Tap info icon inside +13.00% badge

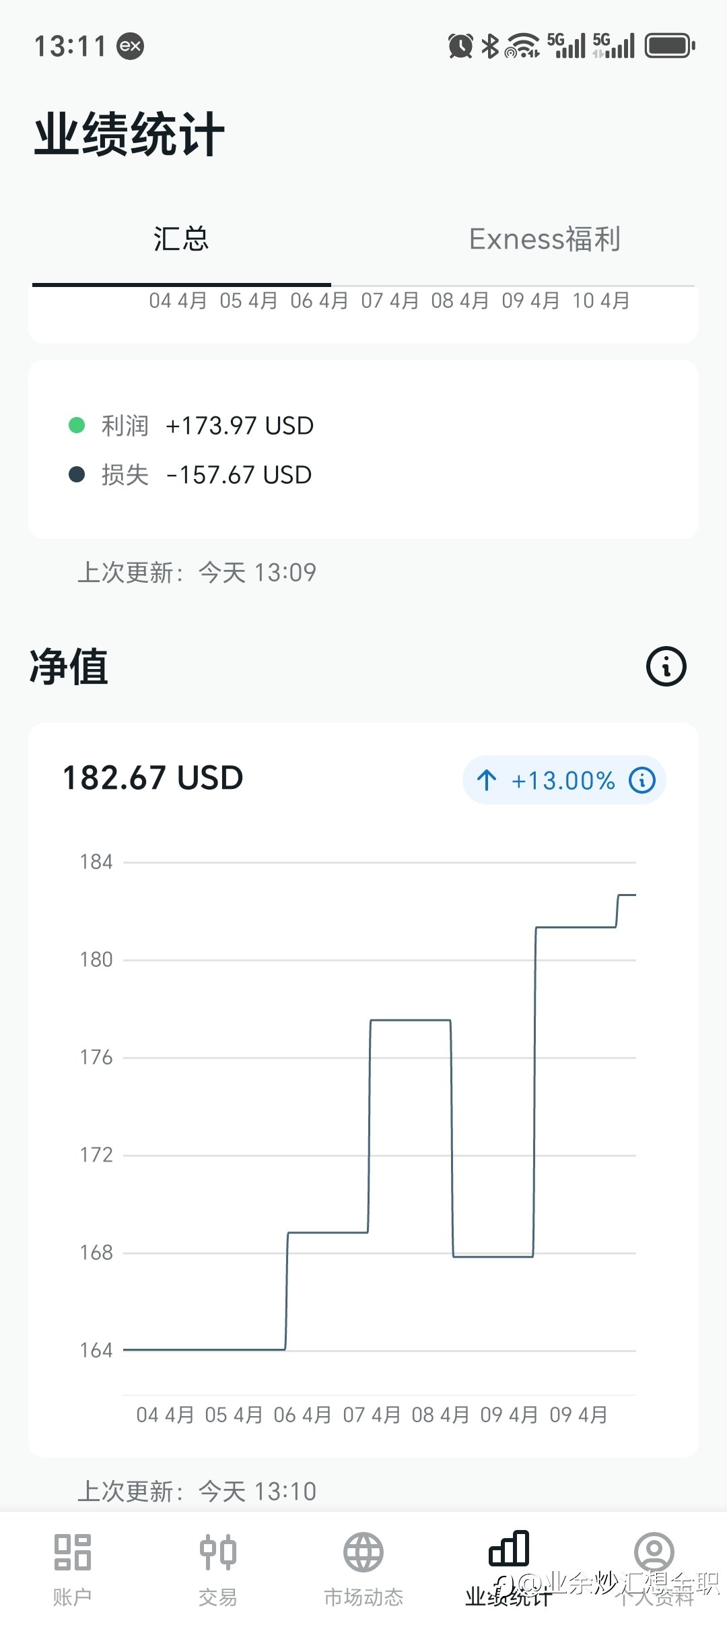[642, 780]
